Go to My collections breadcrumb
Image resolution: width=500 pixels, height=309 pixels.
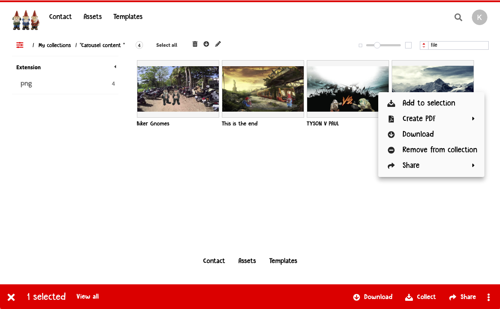coord(55,45)
